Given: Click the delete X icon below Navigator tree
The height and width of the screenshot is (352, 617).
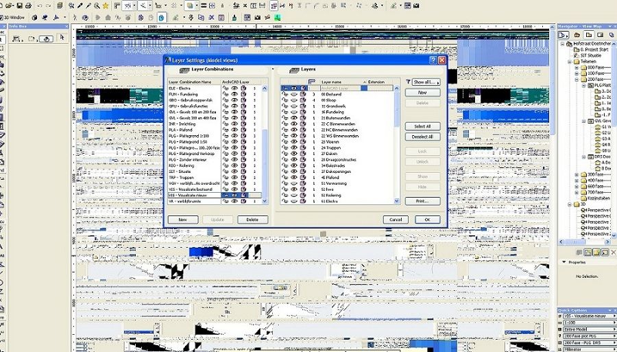Looking at the screenshot, I should point(613,253).
